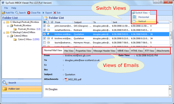Image resolution: width=174 pixels, height=104 pixels.
Task: Click the Search panel magnifier icon
Action: (x=5, y=83)
